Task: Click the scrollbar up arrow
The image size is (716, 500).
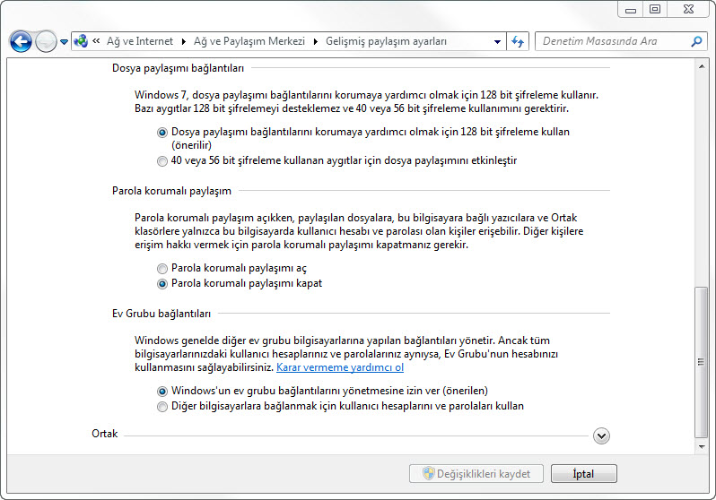Action: coord(702,66)
